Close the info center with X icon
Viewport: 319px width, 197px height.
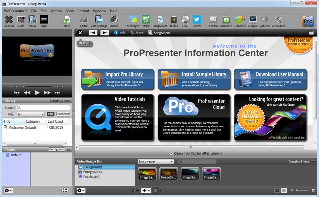80,33
